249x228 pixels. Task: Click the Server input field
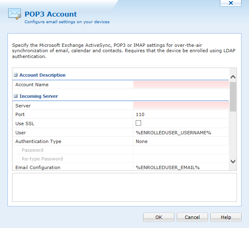181,106
